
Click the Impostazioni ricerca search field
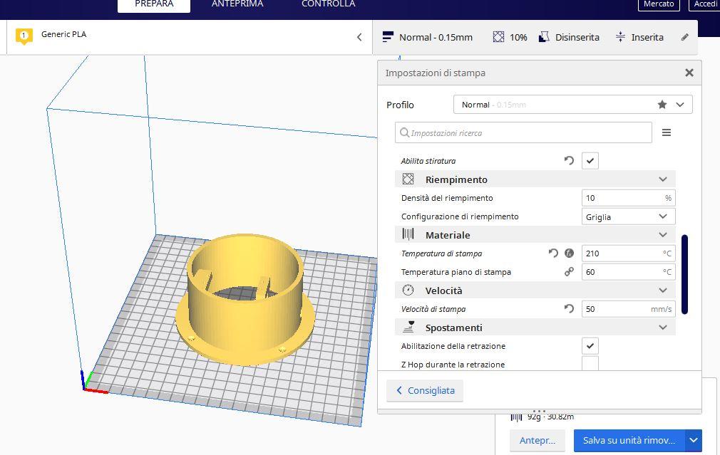tap(524, 132)
